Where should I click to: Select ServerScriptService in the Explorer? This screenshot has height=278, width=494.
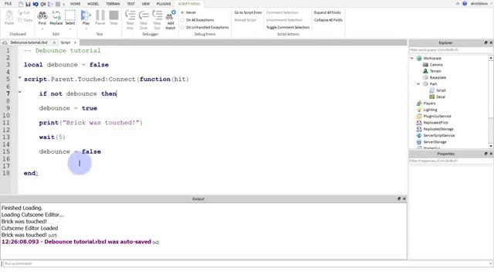point(435,136)
